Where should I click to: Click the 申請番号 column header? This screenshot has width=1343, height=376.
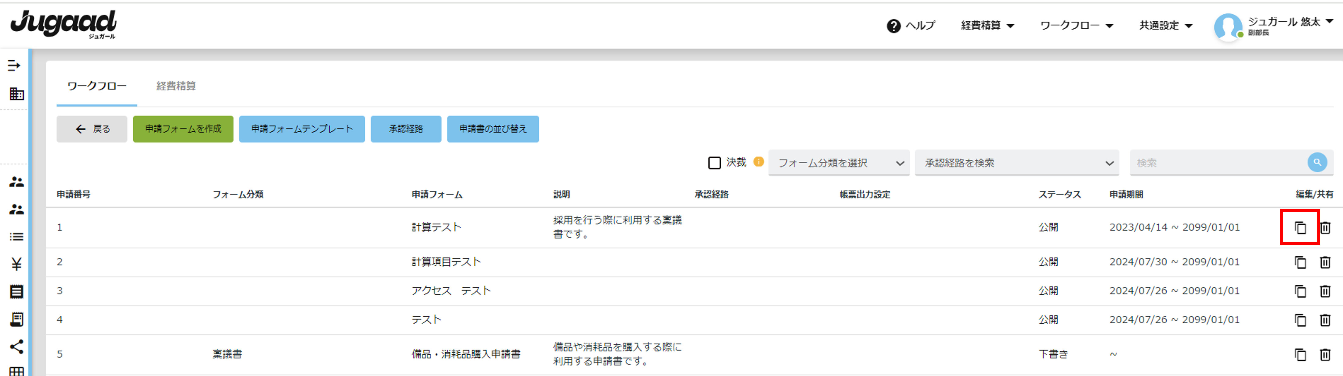[74, 195]
